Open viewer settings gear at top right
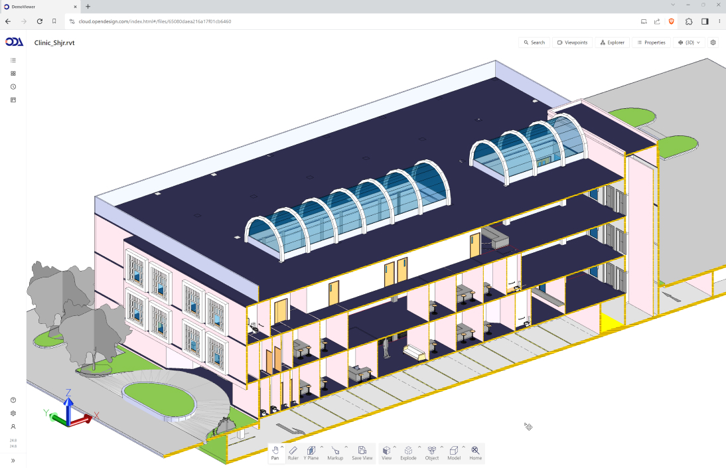The image size is (726, 468). (x=713, y=42)
